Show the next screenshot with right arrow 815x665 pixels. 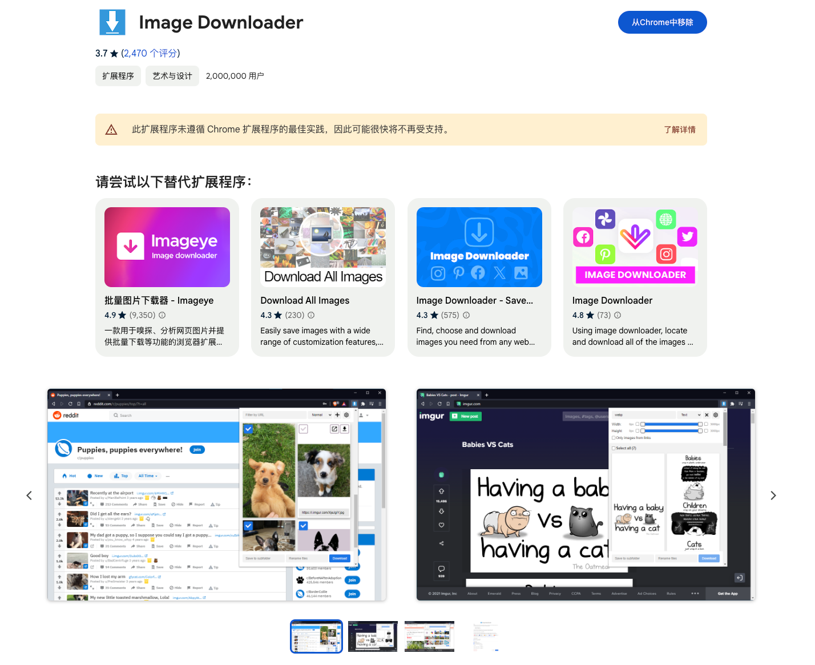click(773, 495)
